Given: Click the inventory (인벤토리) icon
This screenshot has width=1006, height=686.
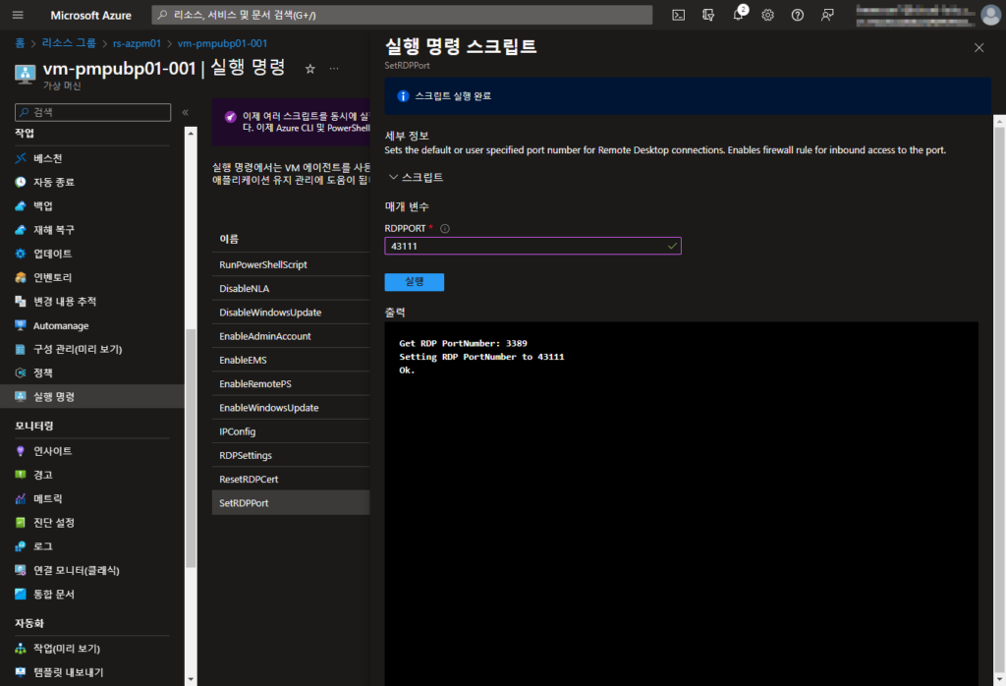Looking at the screenshot, I should click(x=21, y=277).
